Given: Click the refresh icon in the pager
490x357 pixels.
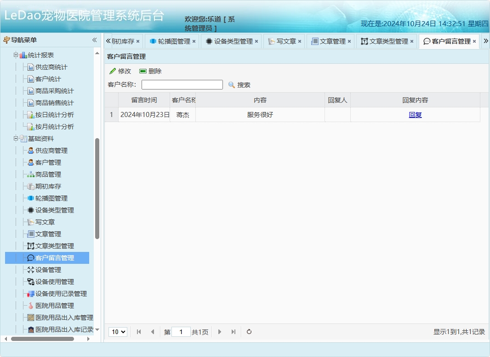Looking at the screenshot, I should (x=249, y=331).
